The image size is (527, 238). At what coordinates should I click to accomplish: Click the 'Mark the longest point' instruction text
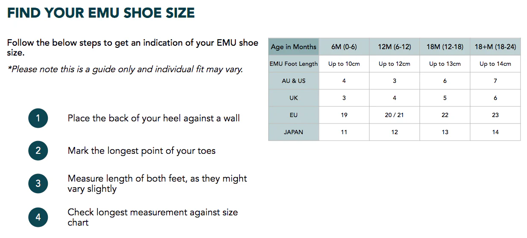[x=141, y=150]
